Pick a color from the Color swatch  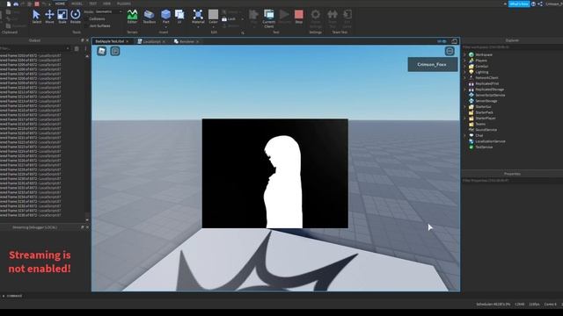tap(213, 14)
